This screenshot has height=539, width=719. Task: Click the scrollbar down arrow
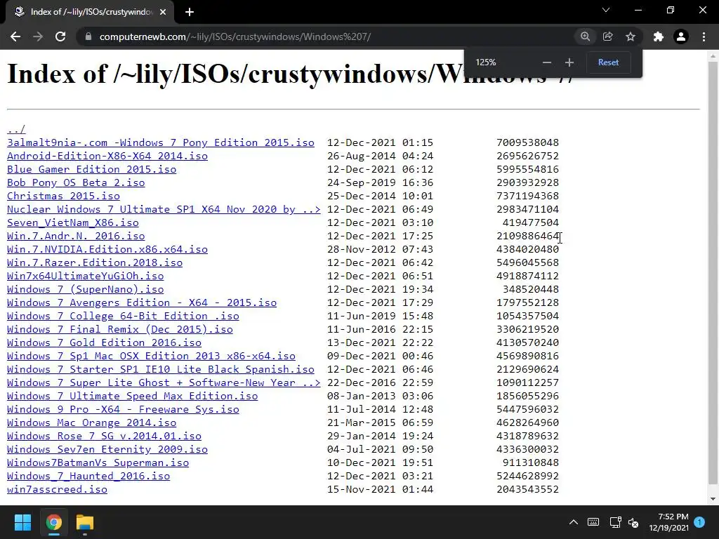[713, 499]
